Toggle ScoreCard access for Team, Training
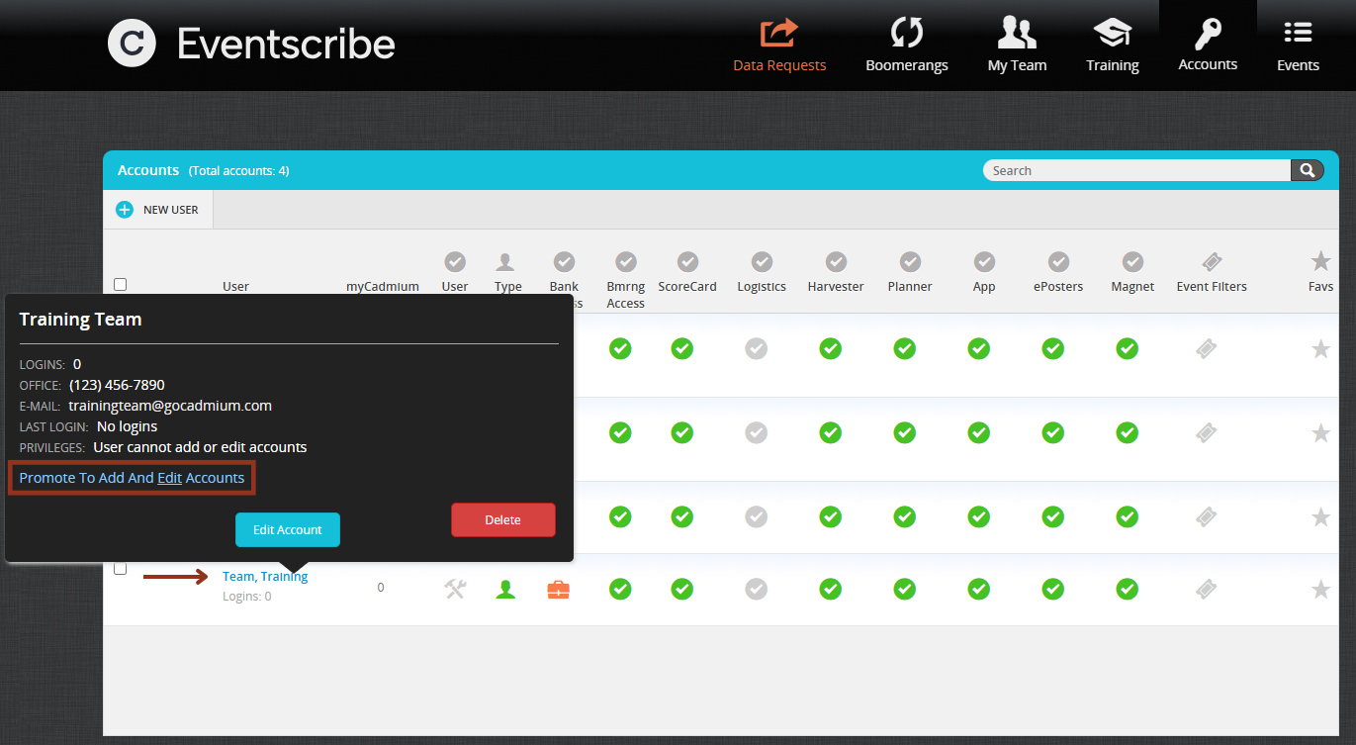The height and width of the screenshot is (745, 1356). [x=682, y=589]
